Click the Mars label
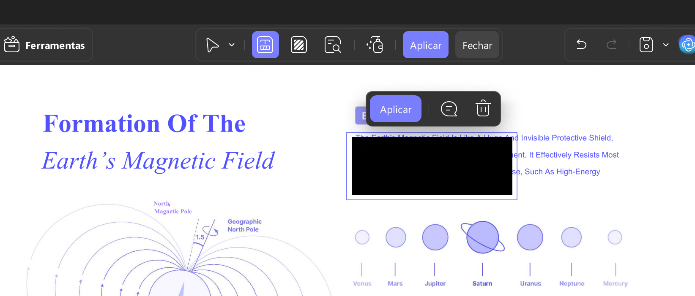 click(395, 284)
